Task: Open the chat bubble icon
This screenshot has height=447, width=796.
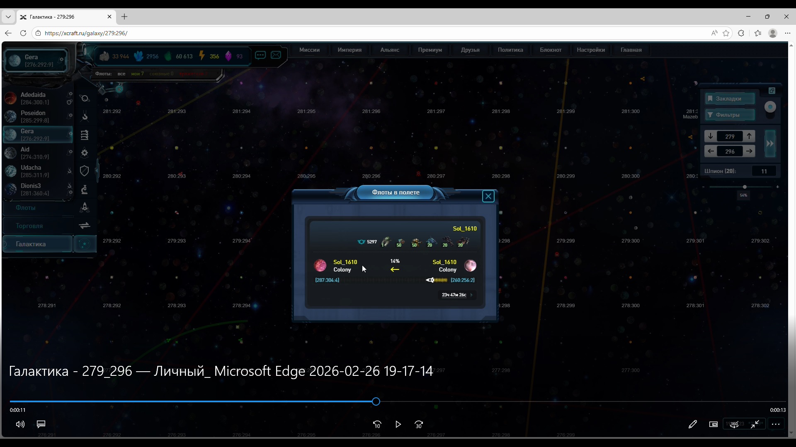Action: coord(260,55)
